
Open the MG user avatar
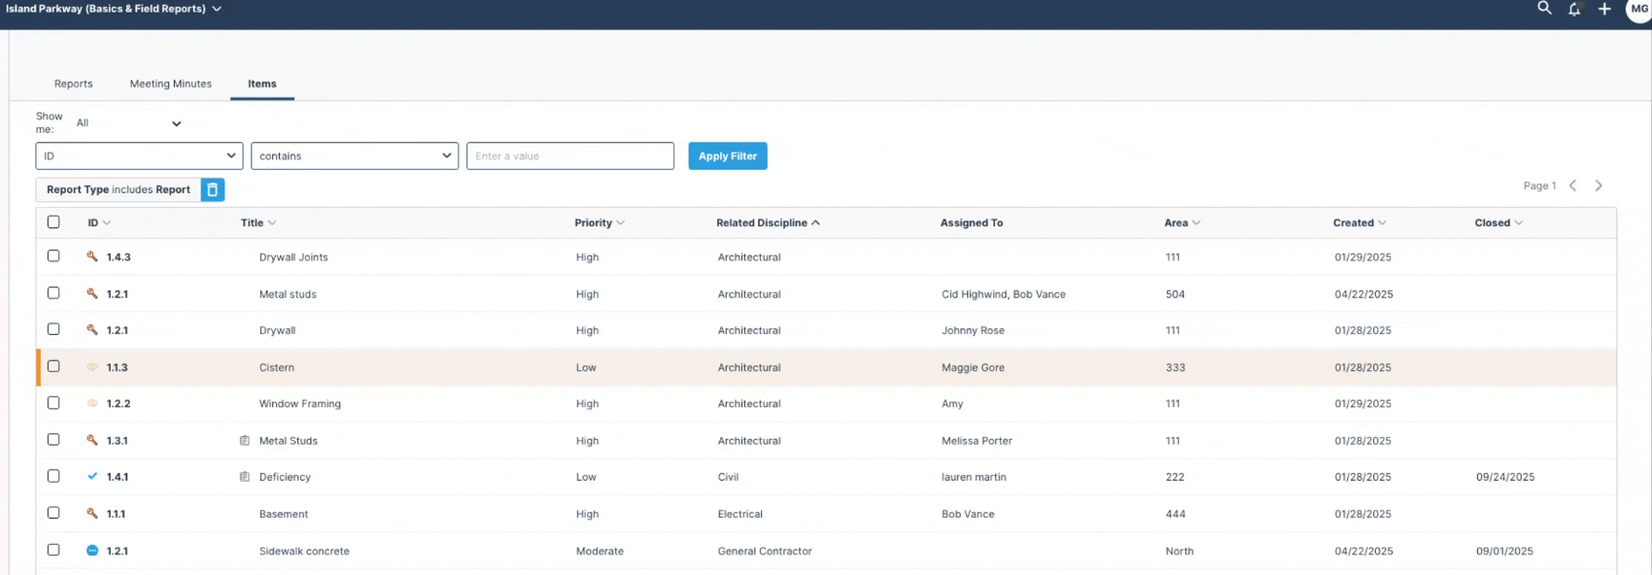tap(1639, 9)
